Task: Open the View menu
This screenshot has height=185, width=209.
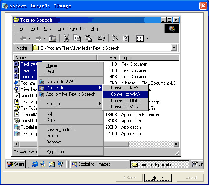Action: click(48, 29)
